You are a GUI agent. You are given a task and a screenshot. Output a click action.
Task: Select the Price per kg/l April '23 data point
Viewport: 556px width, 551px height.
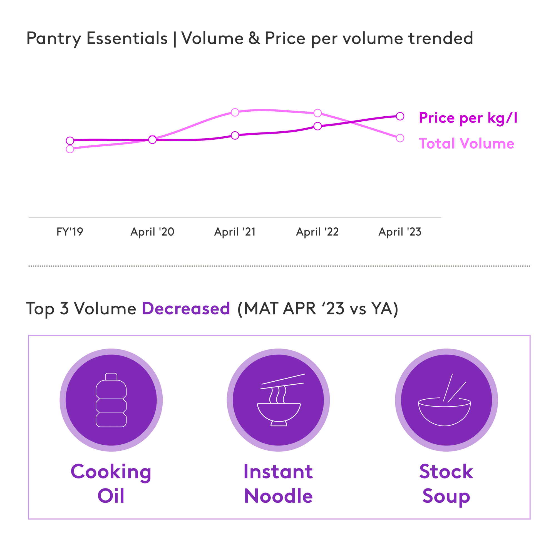click(x=400, y=116)
